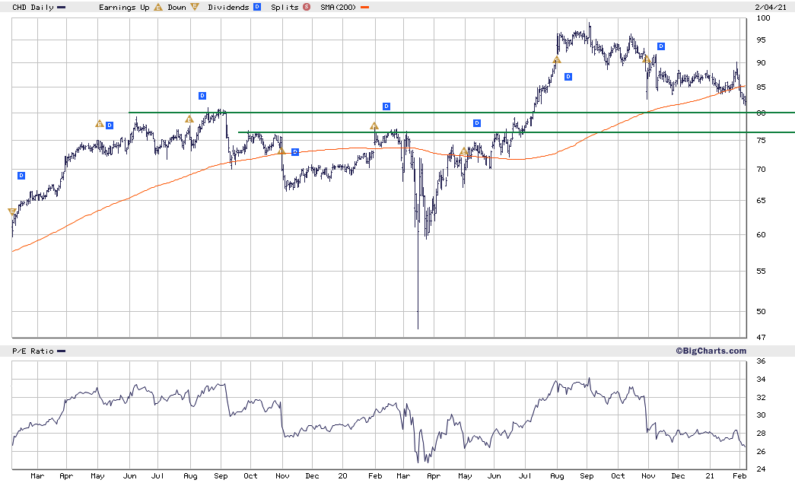Image resolution: width=795 pixels, height=483 pixels.
Task: Click the 24 P/E axis label
Action: 761,469
